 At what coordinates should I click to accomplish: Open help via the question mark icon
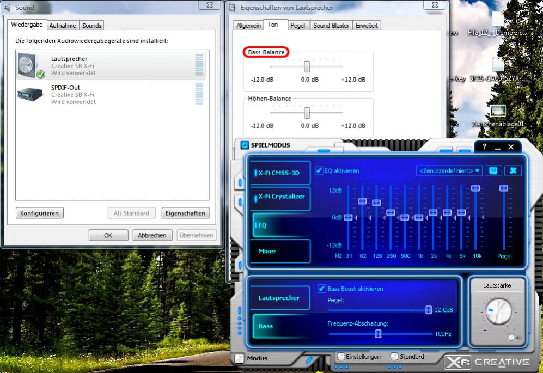click(x=485, y=146)
